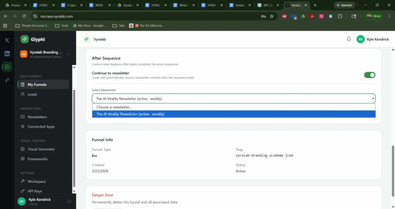Open the notifications bell
This screenshot has width=395, height=209.
pyautogui.click(x=349, y=39)
